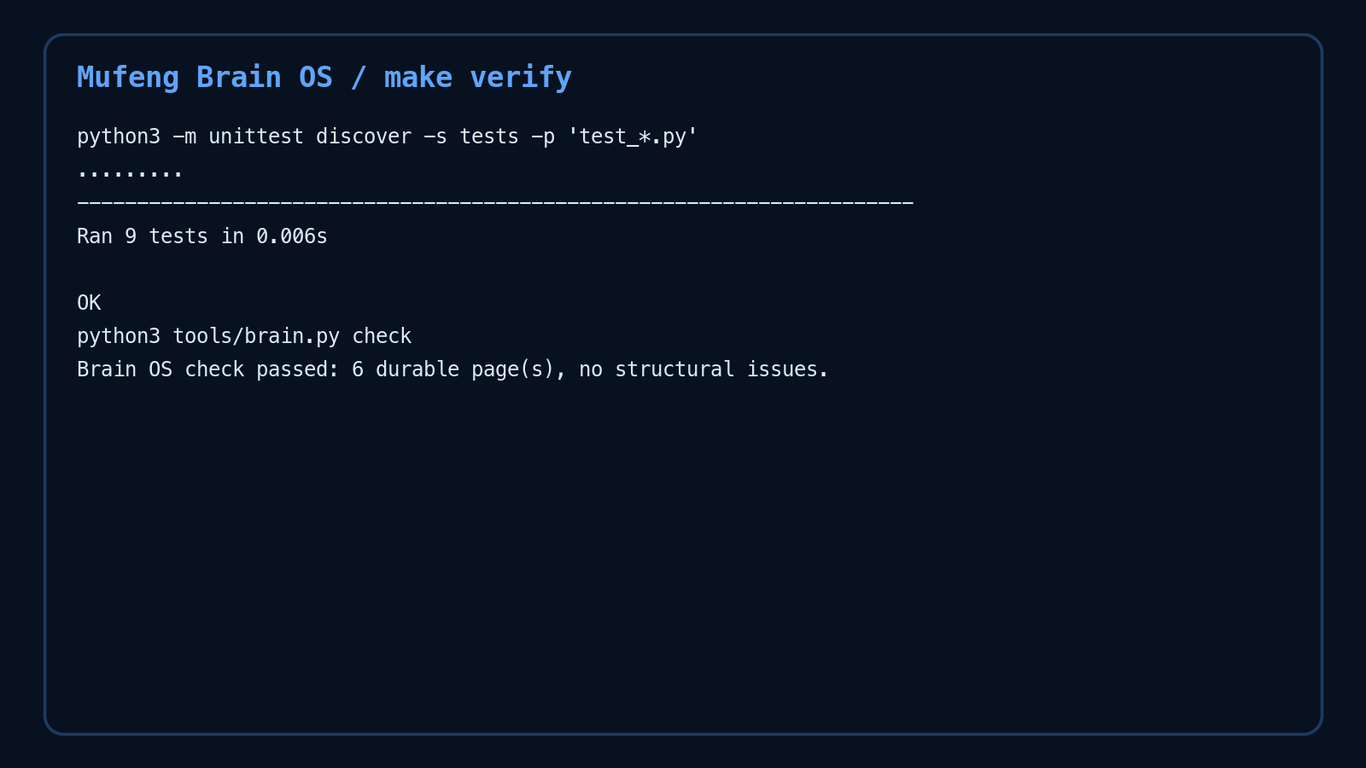Click 'no structural issues.' text
Viewport: 1366px width, 768px height.
click(703, 369)
